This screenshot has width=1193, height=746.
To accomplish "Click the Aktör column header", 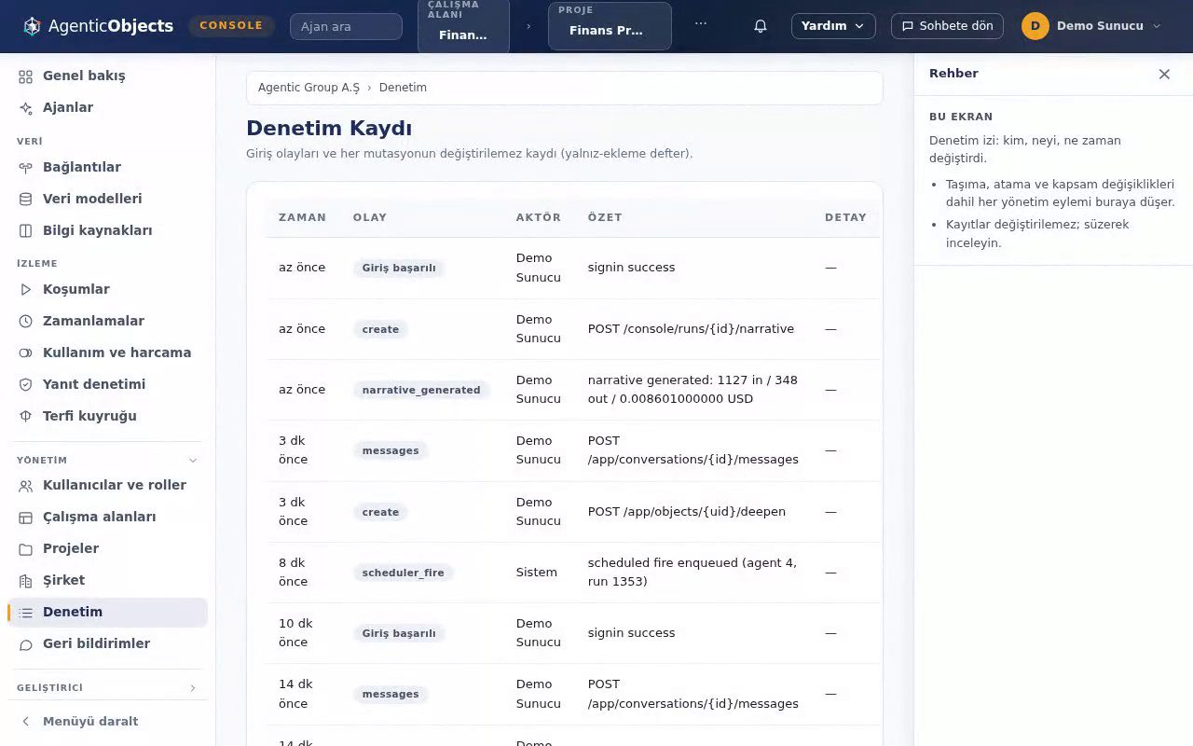I will point(539,217).
